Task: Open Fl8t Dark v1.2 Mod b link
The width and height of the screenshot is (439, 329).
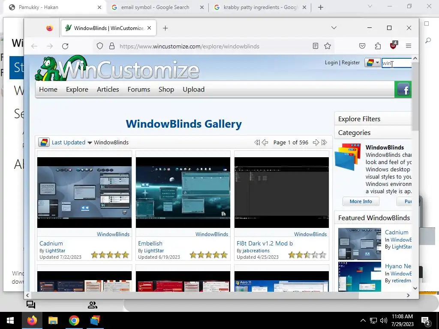Action: tap(265, 243)
